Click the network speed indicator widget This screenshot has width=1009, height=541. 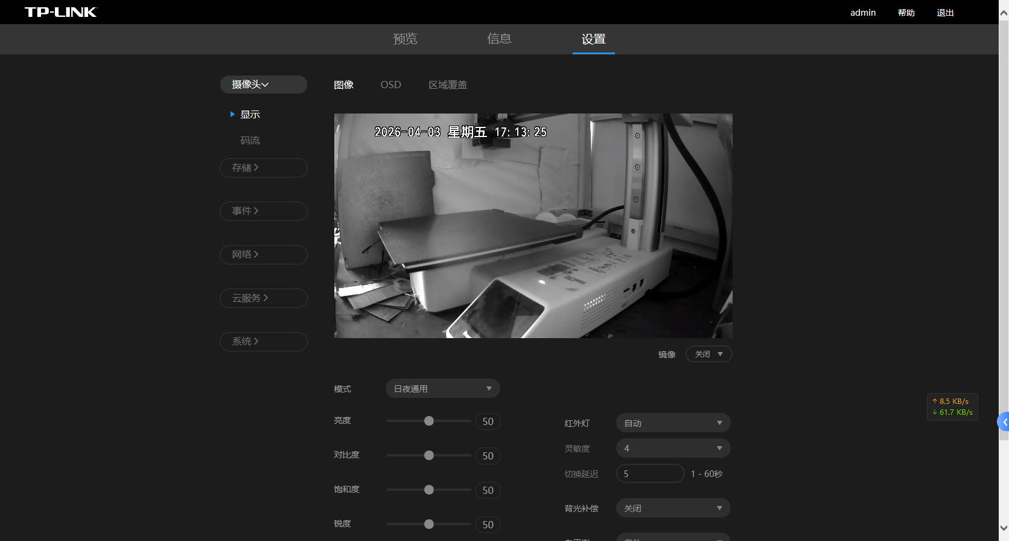952,406
